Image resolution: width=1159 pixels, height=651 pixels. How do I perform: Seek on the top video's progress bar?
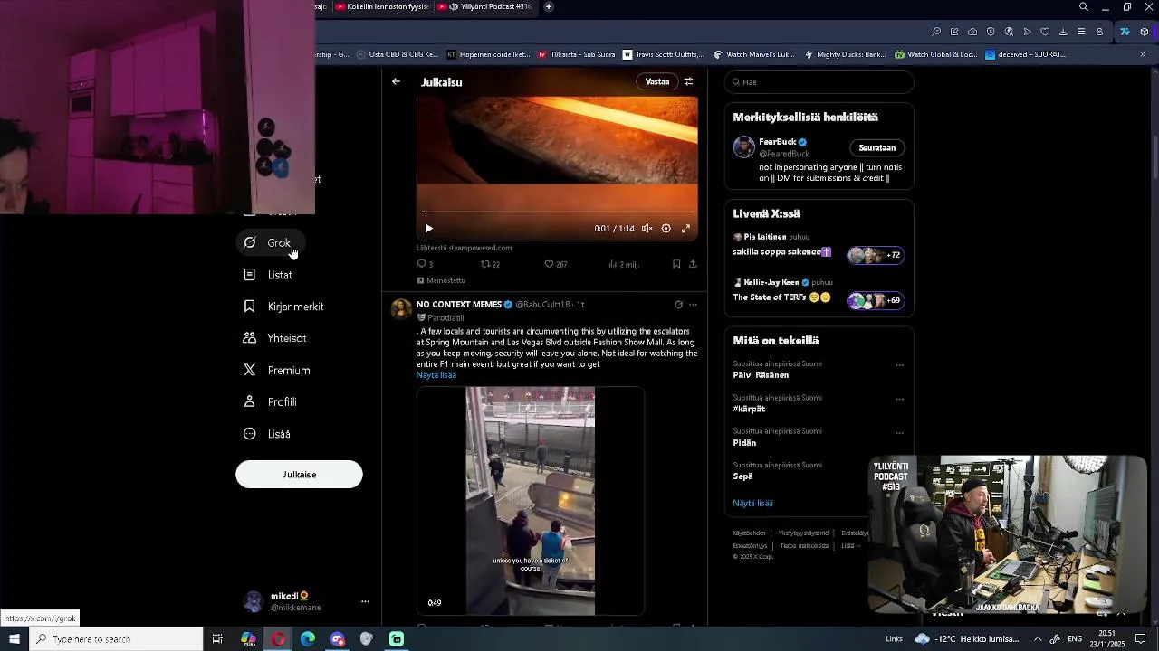(x=557, y=212)
